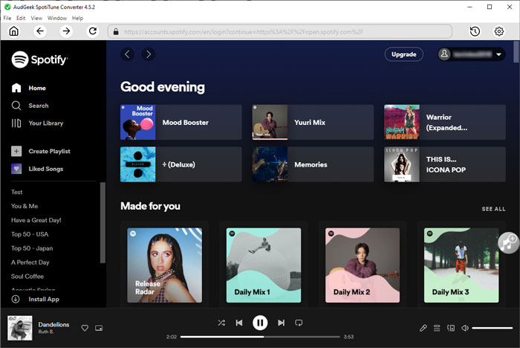Open the Soul Coffee playlist
520x348 pixels.
pyautogui.click(x=27, y=277)
